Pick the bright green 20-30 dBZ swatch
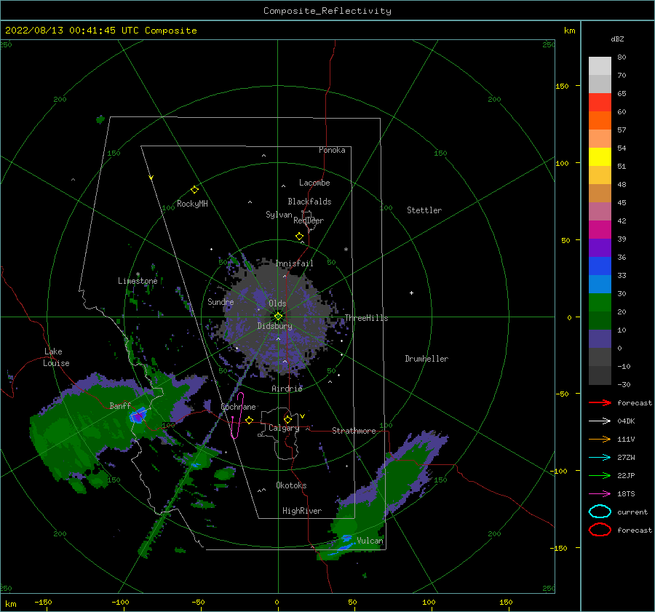 click(x=600, y=302)
